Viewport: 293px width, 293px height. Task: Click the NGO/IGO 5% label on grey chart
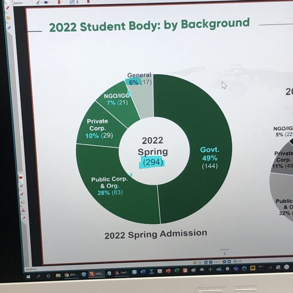283,132
